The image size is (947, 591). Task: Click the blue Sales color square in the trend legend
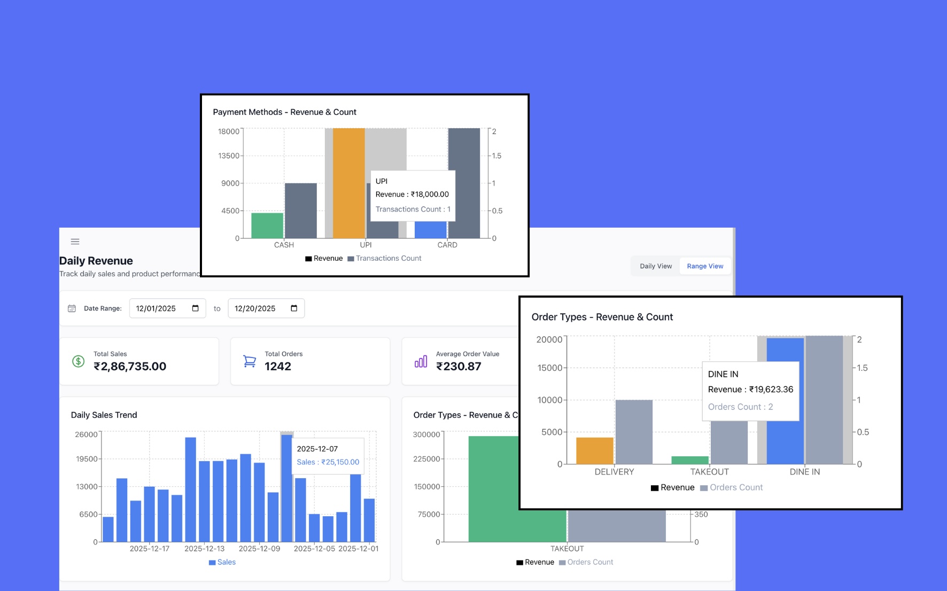point(212,562)
